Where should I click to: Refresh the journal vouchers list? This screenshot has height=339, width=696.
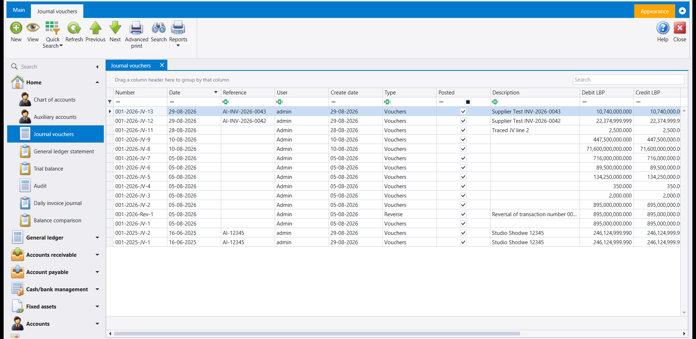[74, 28]
